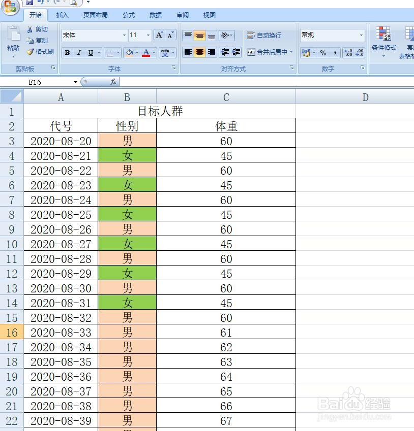Open 字体 font dialog launcher
The image size is (414, 431).
coord(174,68)
